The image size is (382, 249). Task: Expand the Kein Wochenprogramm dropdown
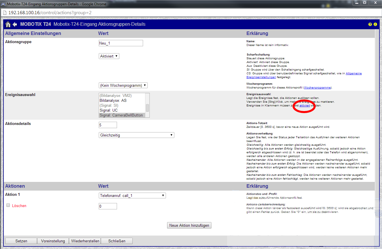pyautogui.click(x=123, y=85)
